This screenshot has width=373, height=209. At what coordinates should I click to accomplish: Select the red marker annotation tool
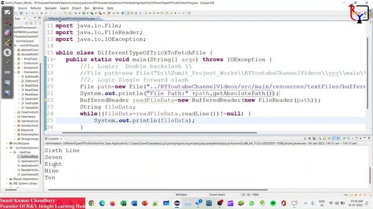[x=7, y=23]
